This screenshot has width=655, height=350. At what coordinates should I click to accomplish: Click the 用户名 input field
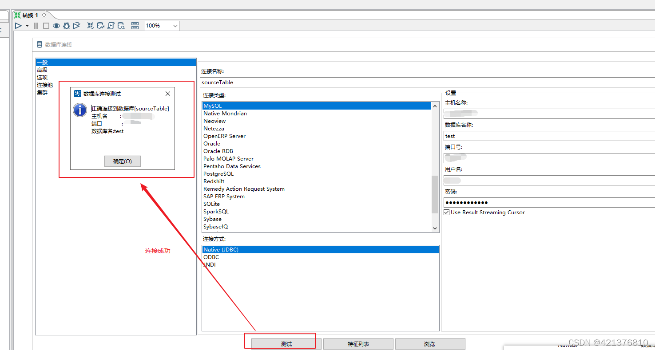(x=549, y=180)
